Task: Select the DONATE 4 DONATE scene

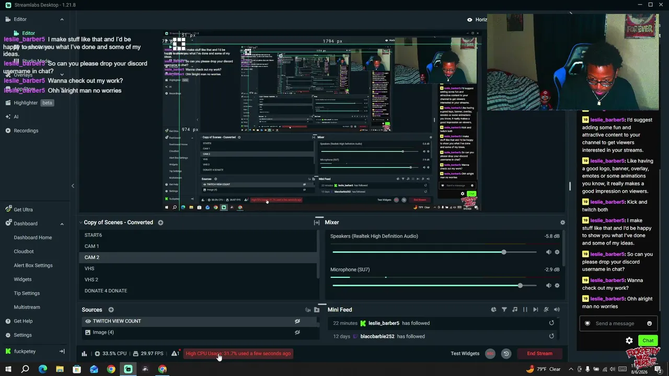Action: tap(198, 291)
